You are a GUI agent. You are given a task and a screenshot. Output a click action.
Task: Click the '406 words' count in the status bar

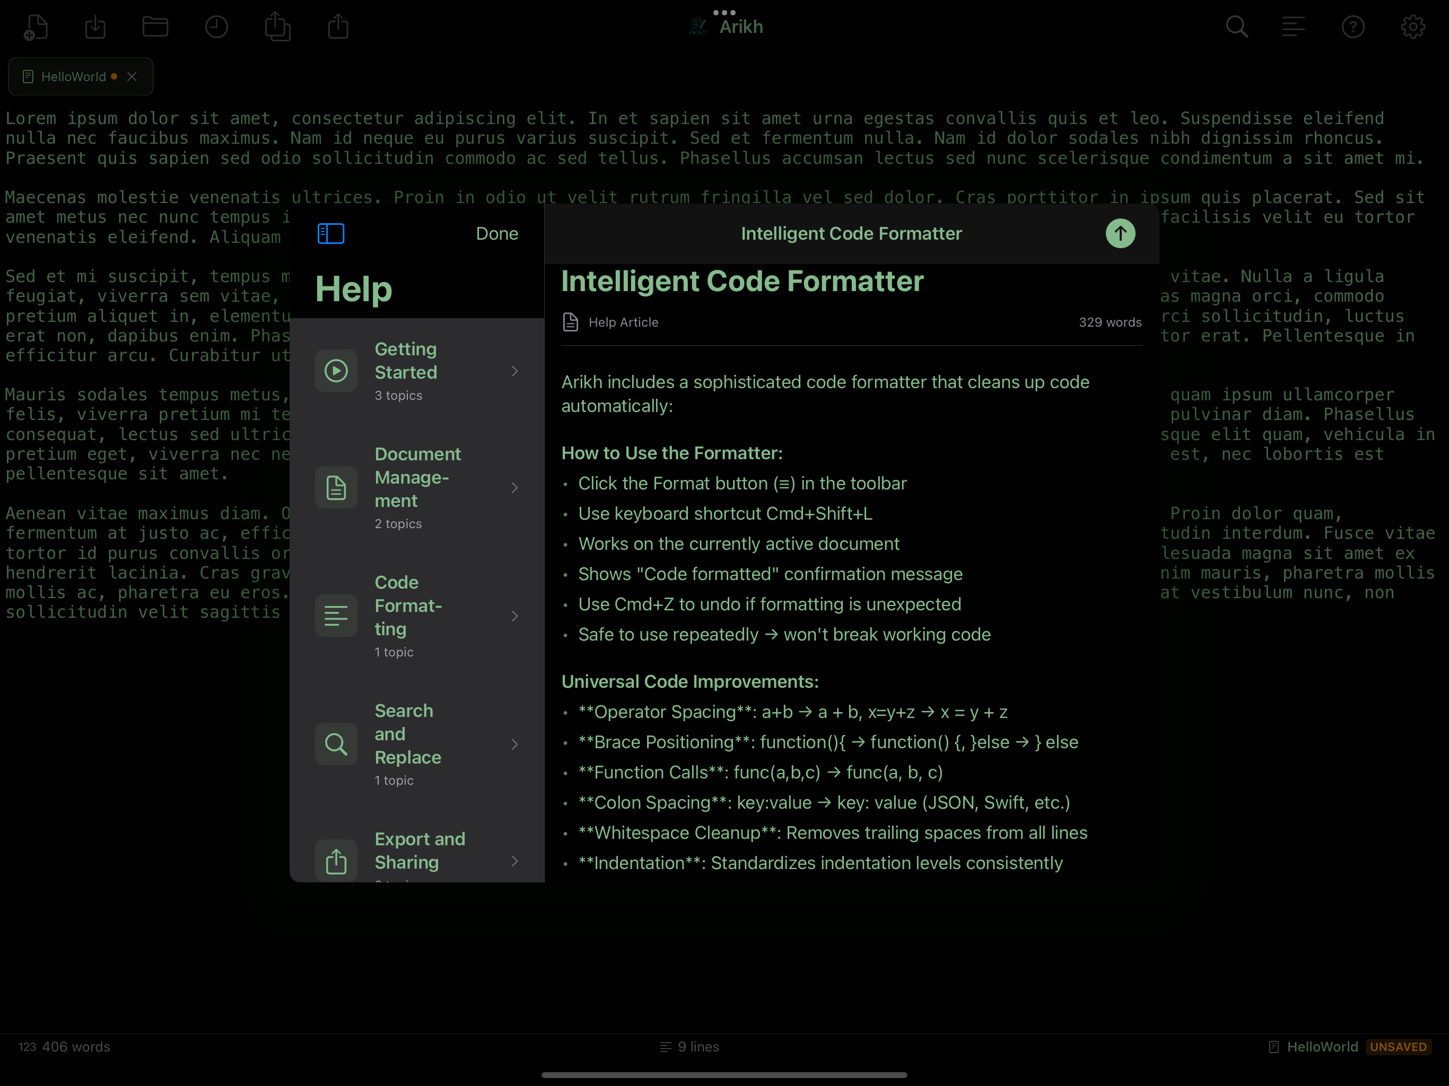pos(76,1047)
